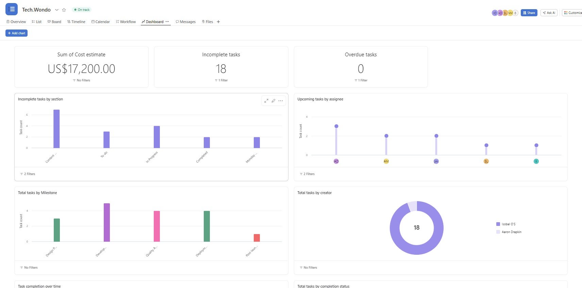
Task: Click No Filters under Sum of Cost estimate
Action: (x=81, y=80)
